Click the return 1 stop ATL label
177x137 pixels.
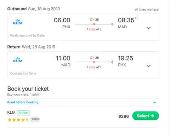(94, 67)
